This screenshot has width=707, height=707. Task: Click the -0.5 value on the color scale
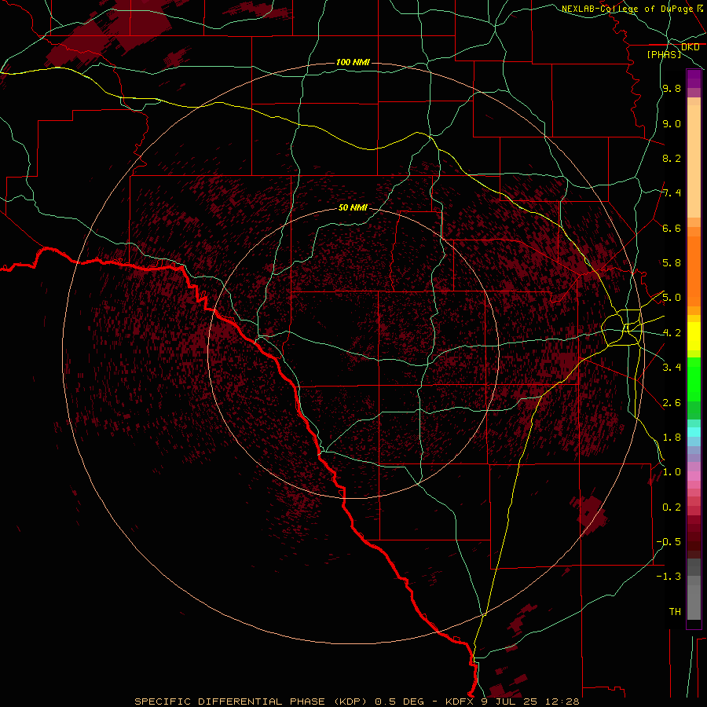tap(669, 542)
